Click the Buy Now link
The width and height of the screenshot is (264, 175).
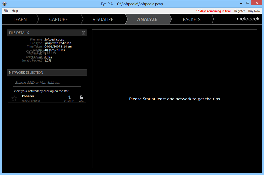click(x=254, y=11)
